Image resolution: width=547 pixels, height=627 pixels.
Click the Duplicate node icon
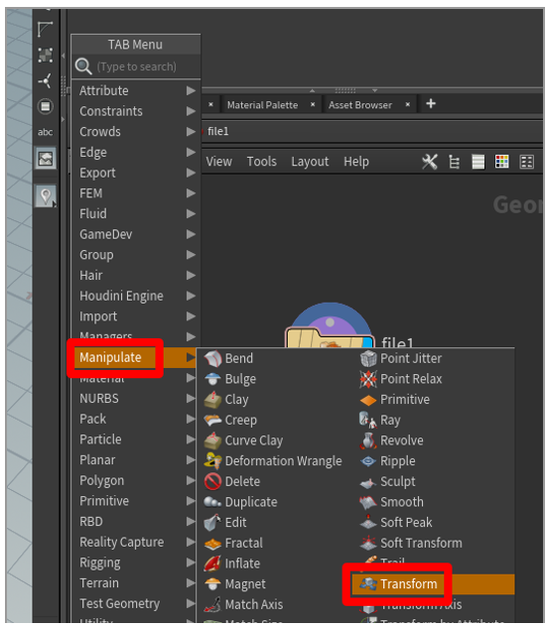point(212,502)
